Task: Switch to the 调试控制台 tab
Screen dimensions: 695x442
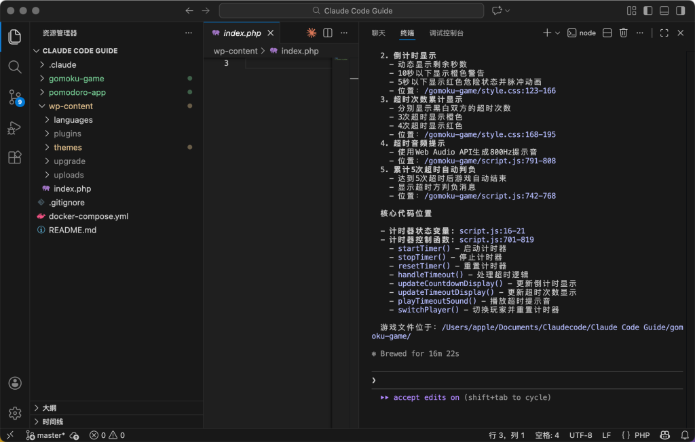Action: [447, 33]
